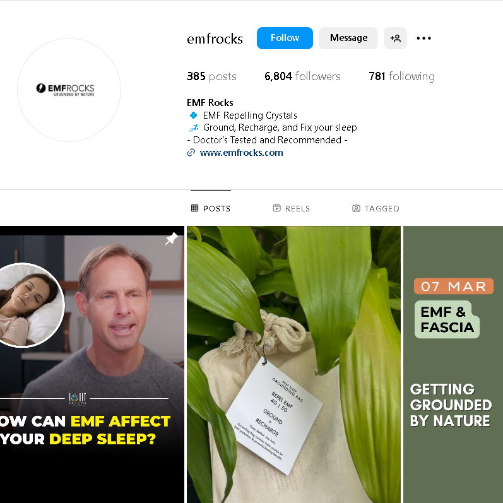The image size is (503, 503).
Task: Open the EMF & Fascia 07 MAR post
Action: pyautogui.click(x=453, y=364)
